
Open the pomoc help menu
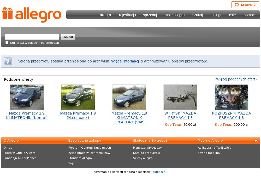click(x=249, y=15)
